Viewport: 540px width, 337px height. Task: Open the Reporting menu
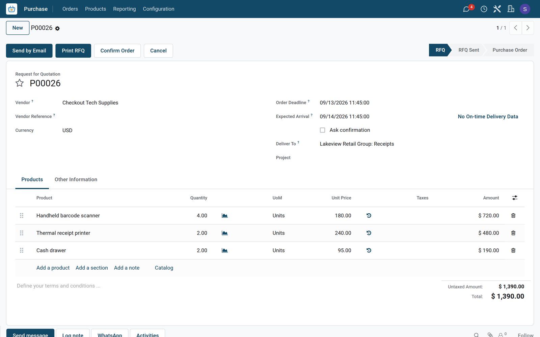click(125, 9)
